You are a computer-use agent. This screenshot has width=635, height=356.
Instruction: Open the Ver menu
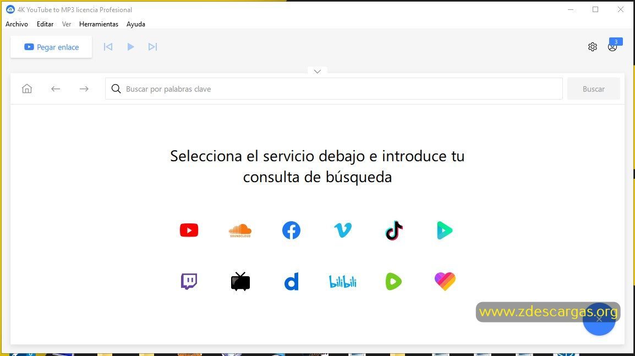(x=67, y=24)
